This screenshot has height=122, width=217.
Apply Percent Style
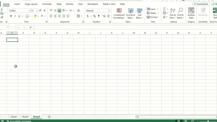[x=94, y=16]
